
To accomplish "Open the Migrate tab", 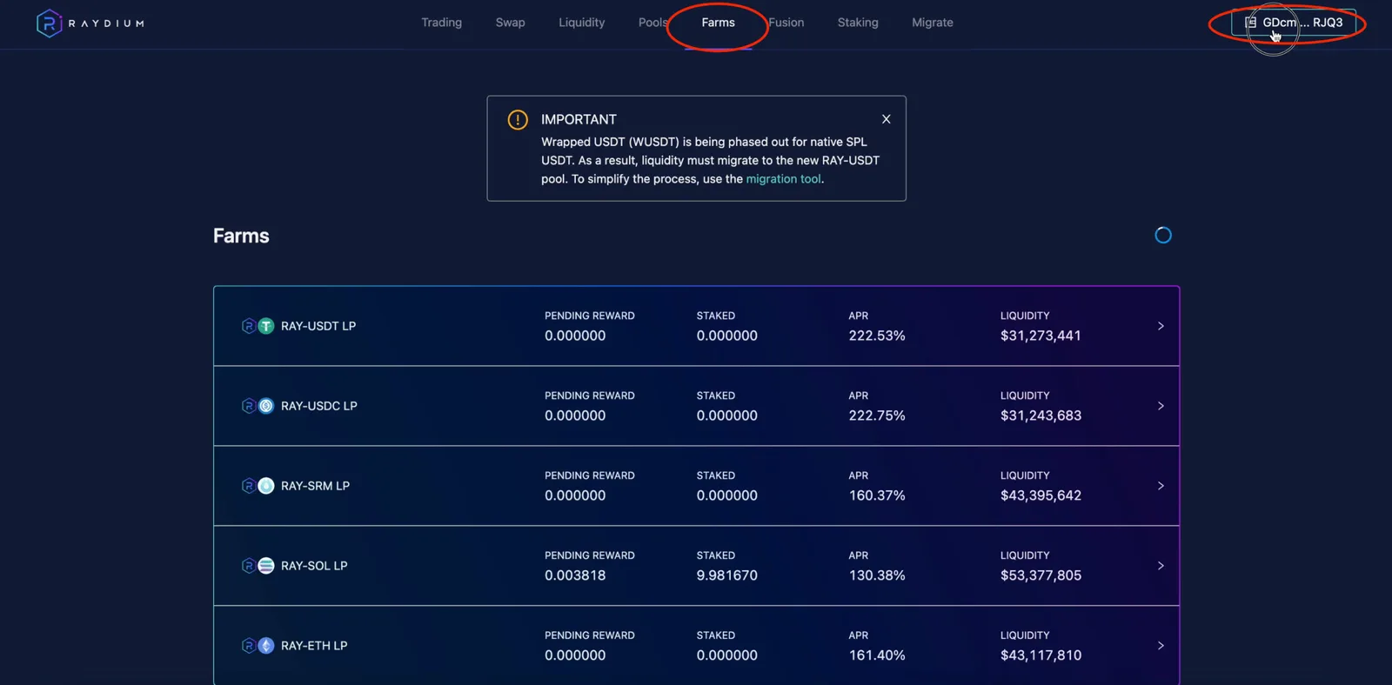I will (933, 23).
